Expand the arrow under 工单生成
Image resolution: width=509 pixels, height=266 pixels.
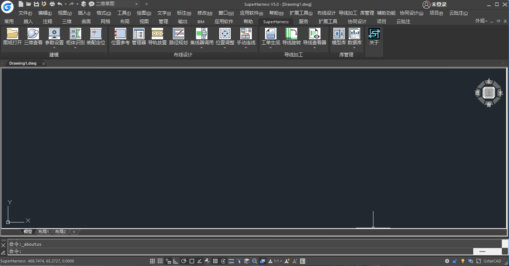click(x=271, y=47)
